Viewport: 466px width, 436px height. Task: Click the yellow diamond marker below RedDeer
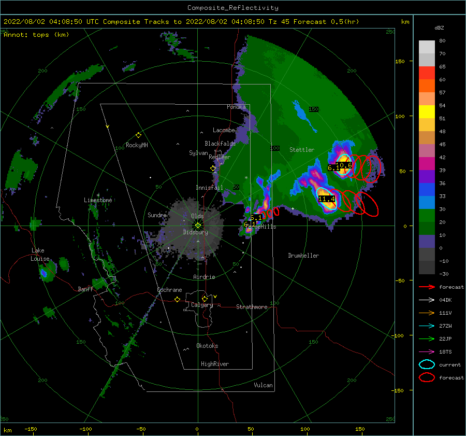[x=213, y=168]
